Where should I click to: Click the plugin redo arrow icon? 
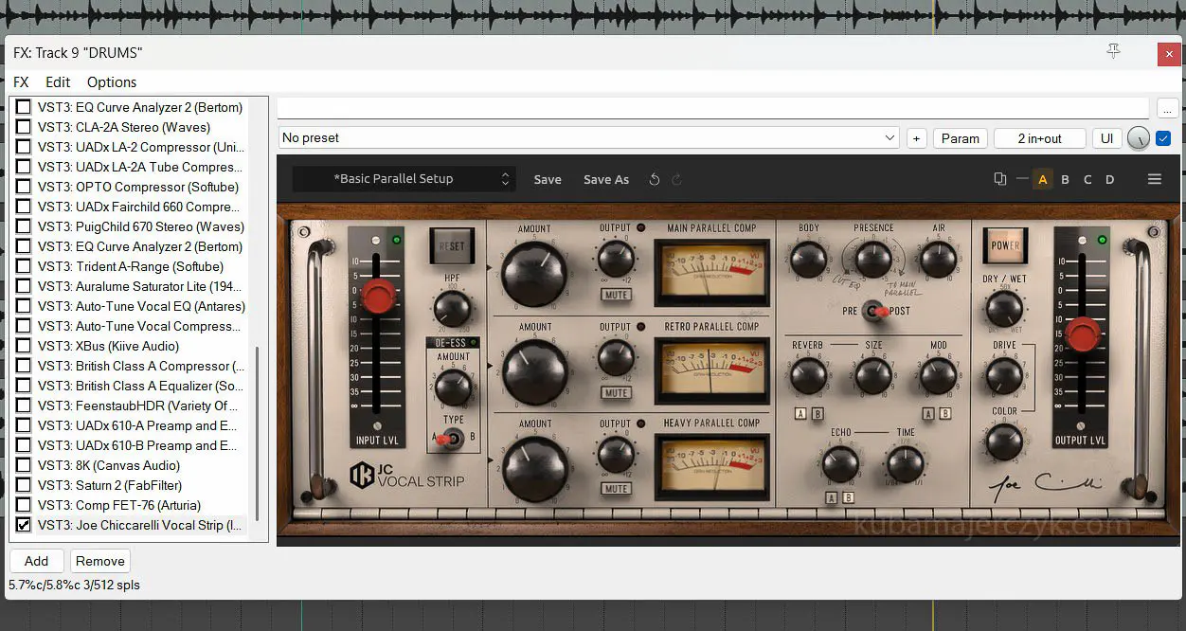pos(676,179)
